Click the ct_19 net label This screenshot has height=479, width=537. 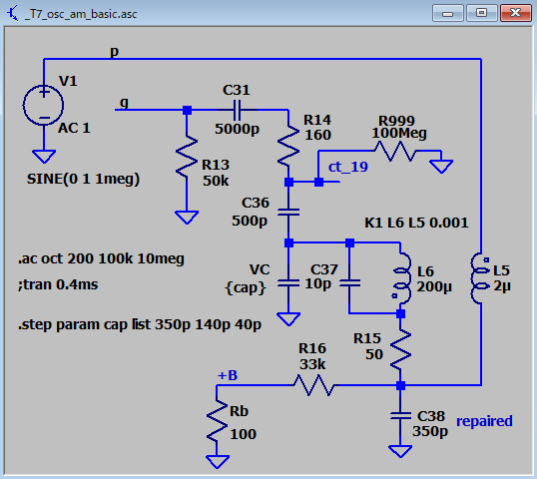click(348, 167)
